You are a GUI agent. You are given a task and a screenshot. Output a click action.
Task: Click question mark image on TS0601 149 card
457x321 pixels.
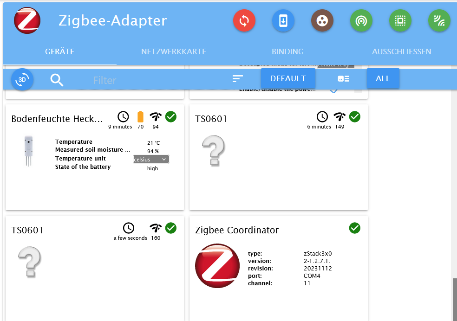click(x=214, y=151)
